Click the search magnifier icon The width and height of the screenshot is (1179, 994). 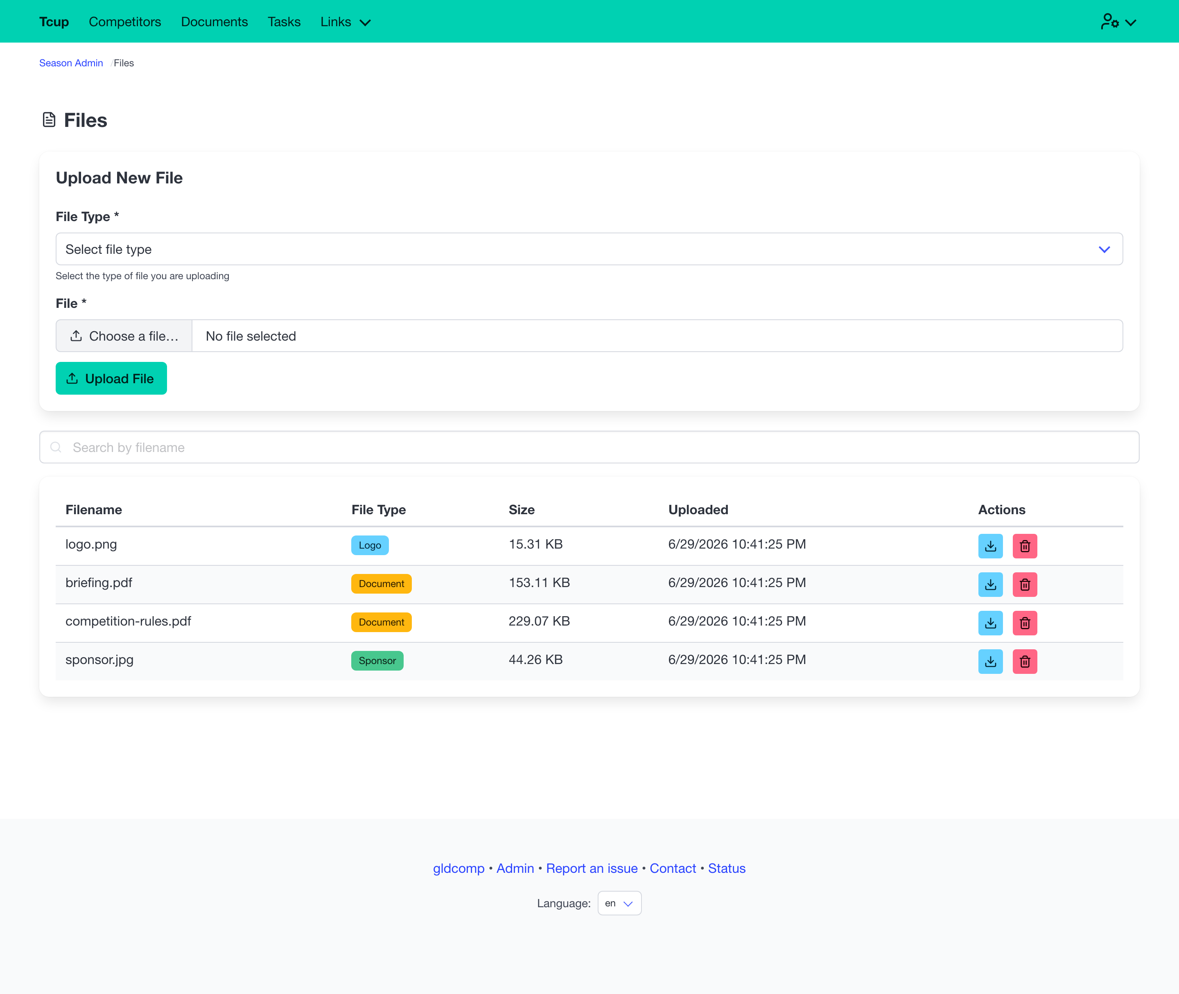click(x=56, y=447)
